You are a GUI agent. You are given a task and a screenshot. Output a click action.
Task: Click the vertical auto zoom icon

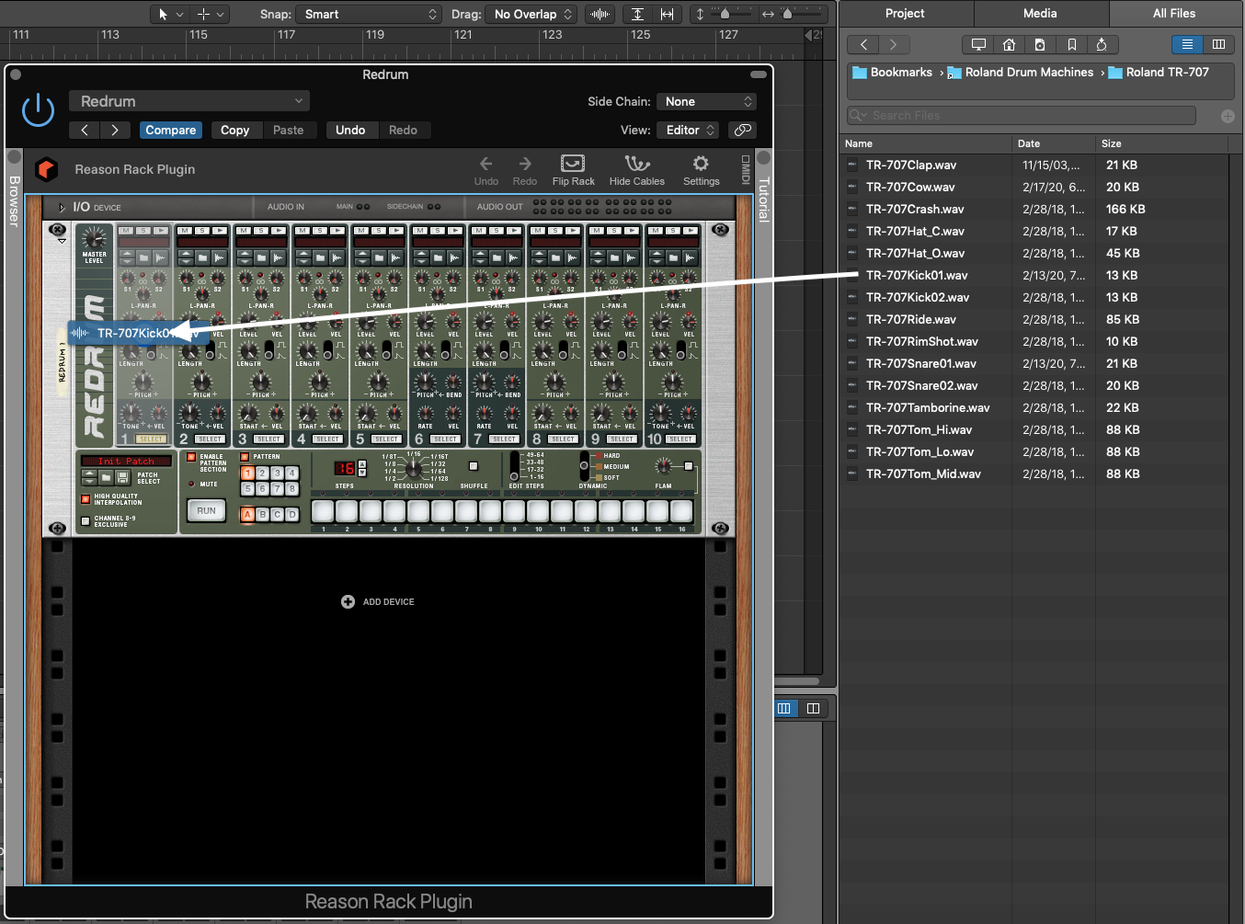637,14
